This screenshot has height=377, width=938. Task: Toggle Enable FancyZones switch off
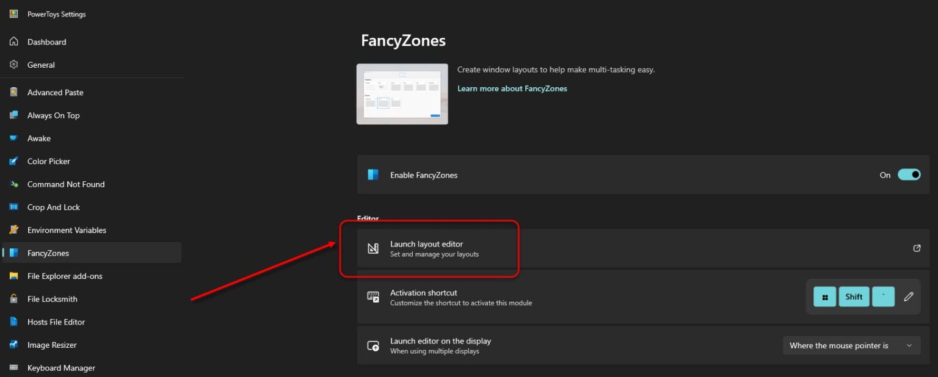point(909,175)
